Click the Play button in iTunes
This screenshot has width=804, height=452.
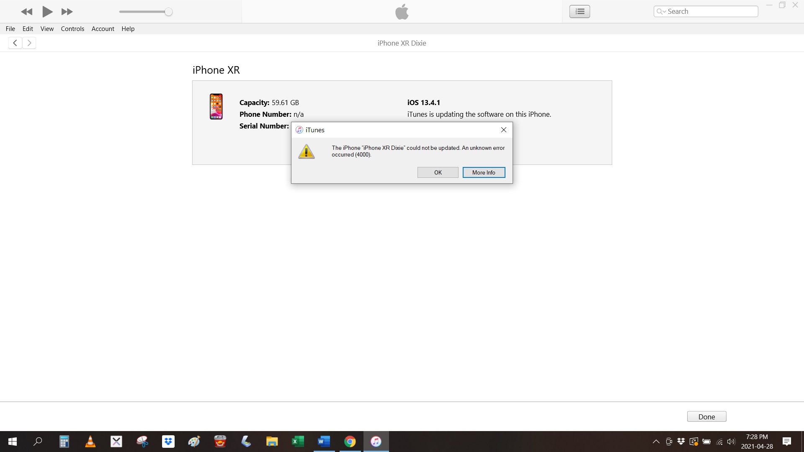(x=47, y=12)
